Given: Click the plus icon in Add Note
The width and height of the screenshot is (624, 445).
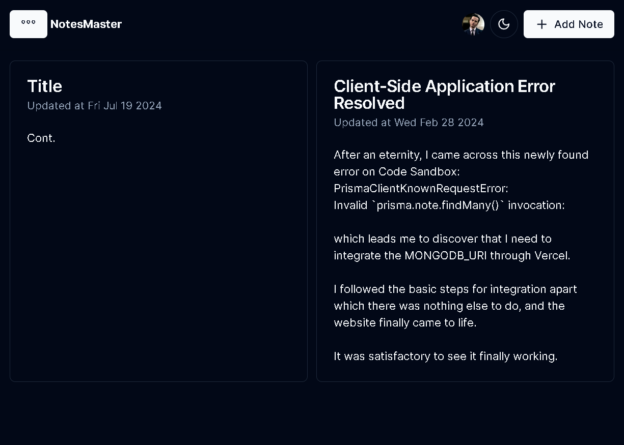Looking at the screenshot, I should (x=542, y=24).
